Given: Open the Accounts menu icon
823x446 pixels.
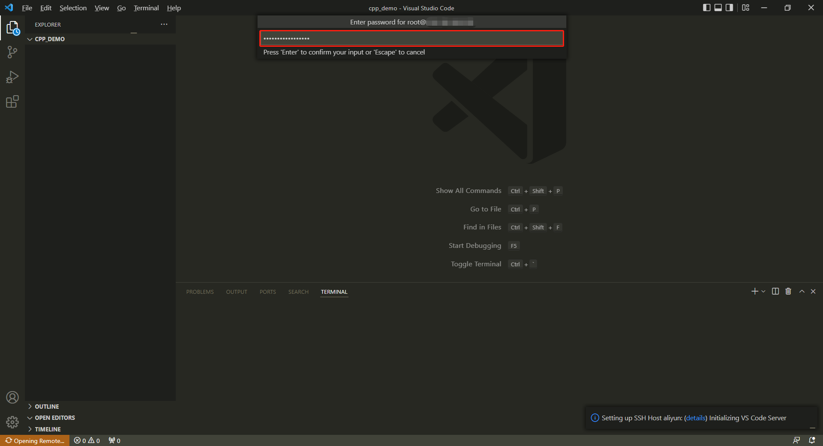Looking at the screenshot, I should click(x=12, y=398).
